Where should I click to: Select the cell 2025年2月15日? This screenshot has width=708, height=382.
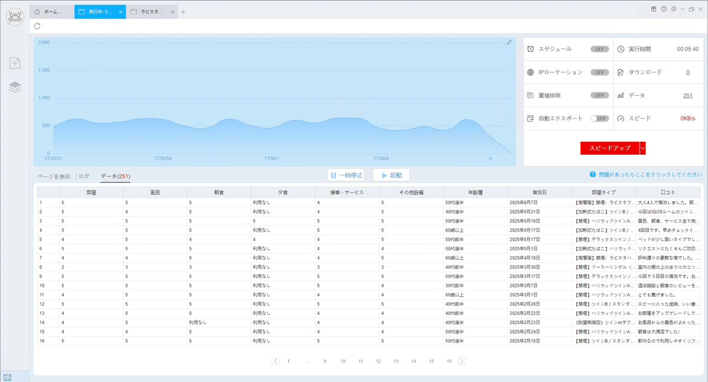pos(539,341)
